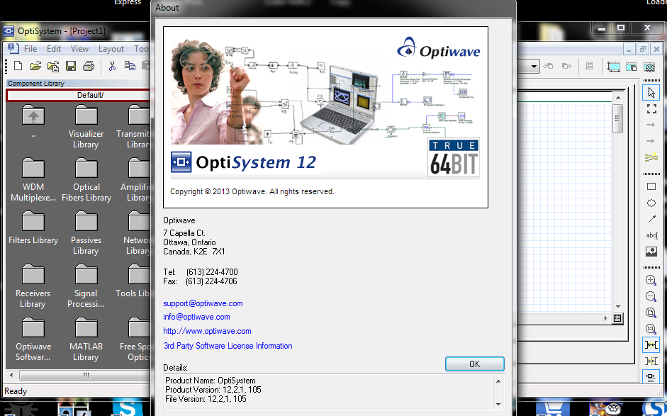
Task: Select the ellipse drawing tool
Action: pyautogui.click(x=651, y=203)
